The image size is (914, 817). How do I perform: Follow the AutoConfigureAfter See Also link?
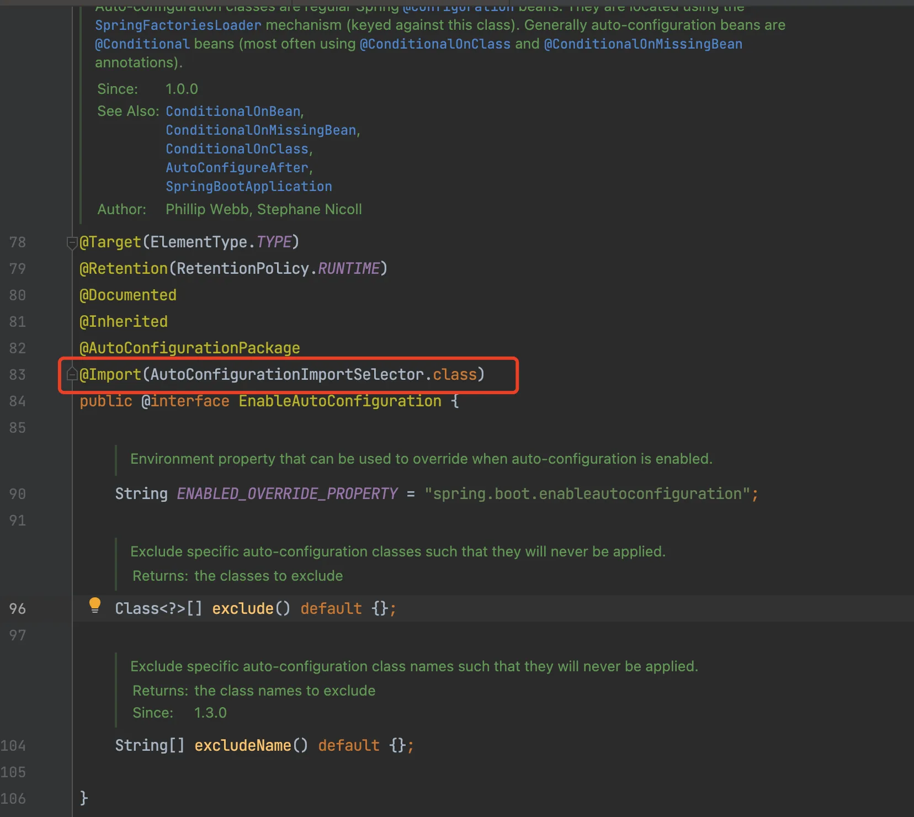click(237, 168)
